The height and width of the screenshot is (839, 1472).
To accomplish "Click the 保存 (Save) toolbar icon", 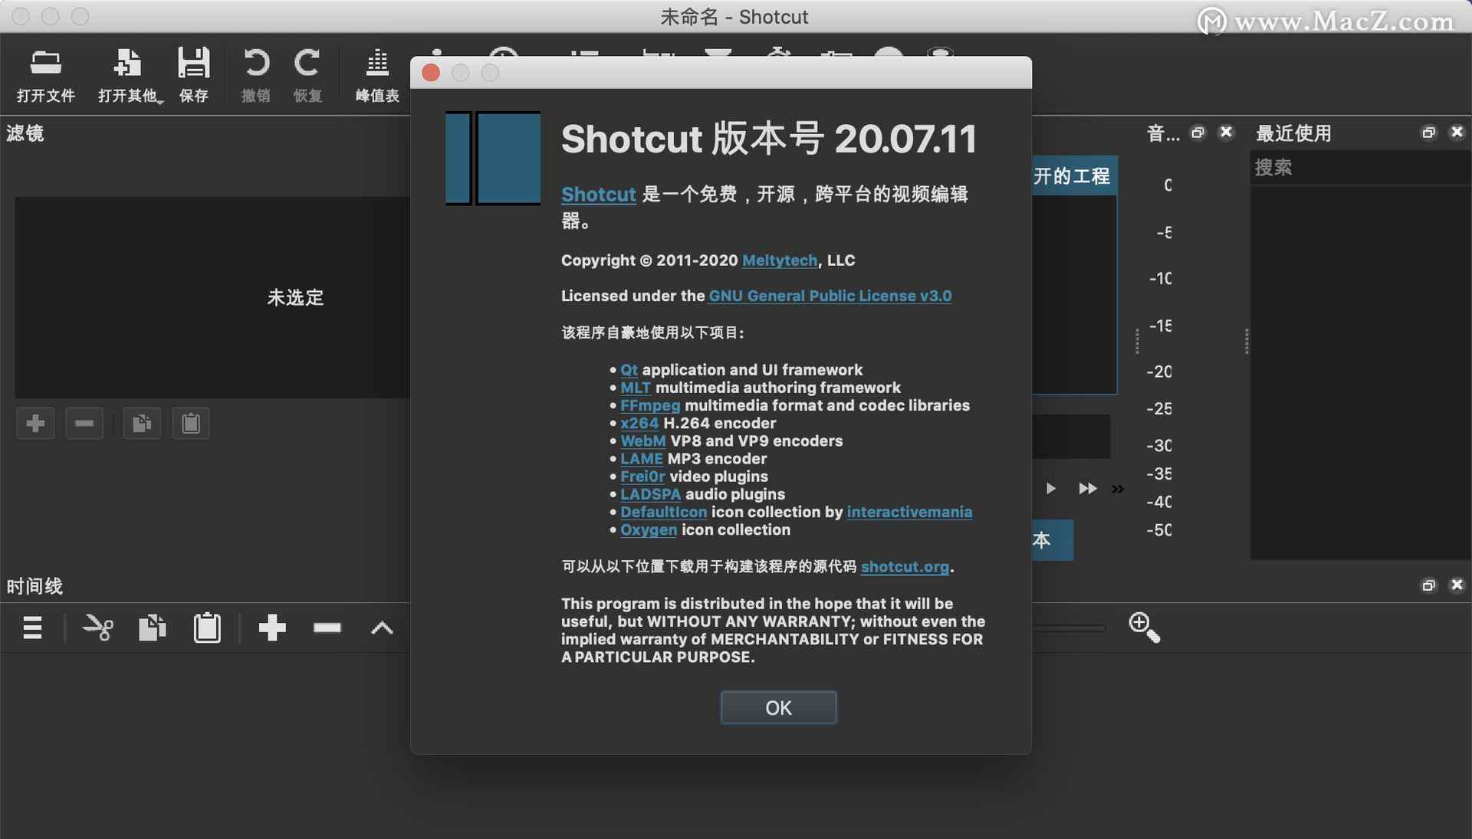I will pos(193,75).
